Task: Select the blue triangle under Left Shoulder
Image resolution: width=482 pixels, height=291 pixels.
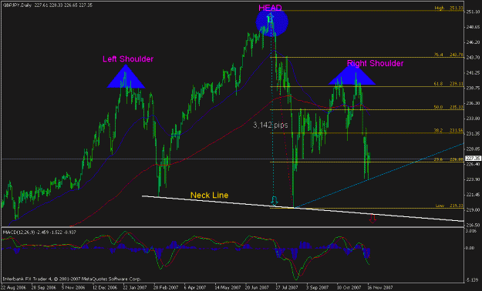Action: 126,77
